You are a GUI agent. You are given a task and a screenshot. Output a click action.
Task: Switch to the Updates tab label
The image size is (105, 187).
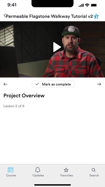coord(38,175)
